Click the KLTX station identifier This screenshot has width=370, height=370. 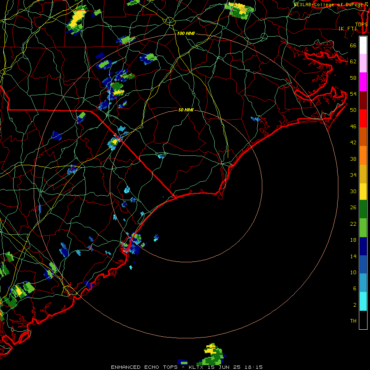(196, 367)
